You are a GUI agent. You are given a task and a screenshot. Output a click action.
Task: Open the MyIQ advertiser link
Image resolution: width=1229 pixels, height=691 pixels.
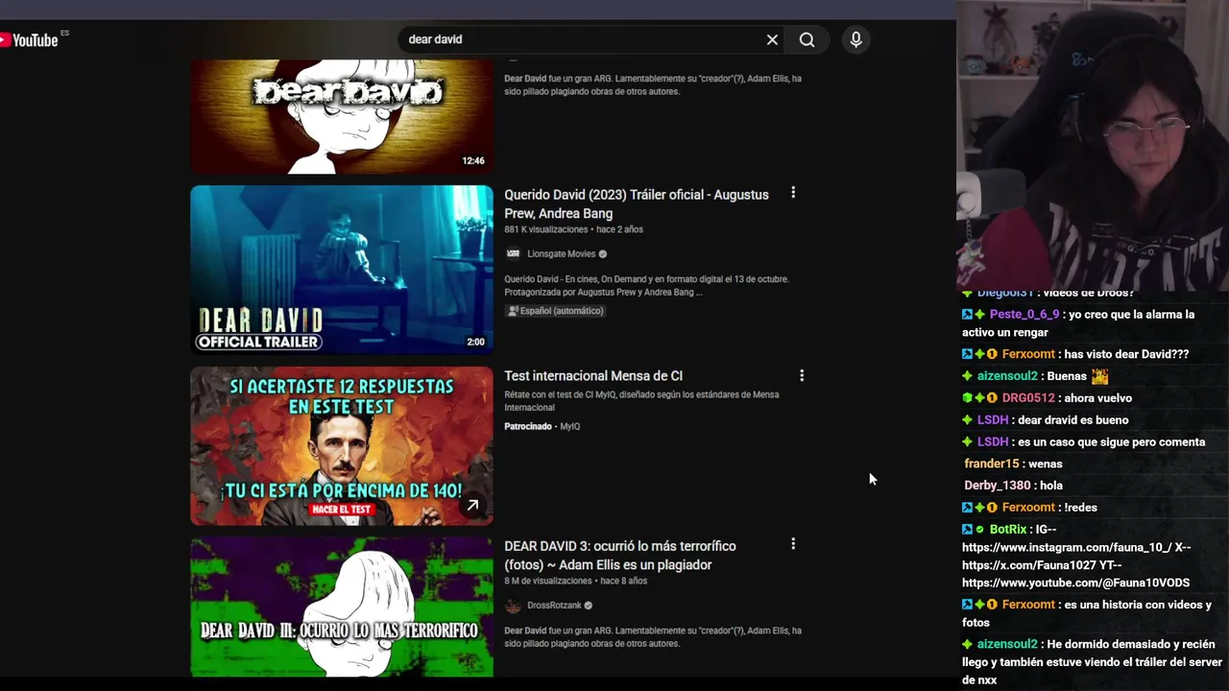click(570, 426)
